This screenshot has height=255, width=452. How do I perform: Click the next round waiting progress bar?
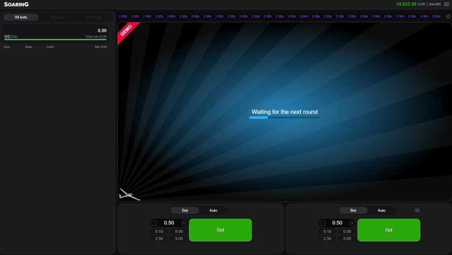(285, 118)
